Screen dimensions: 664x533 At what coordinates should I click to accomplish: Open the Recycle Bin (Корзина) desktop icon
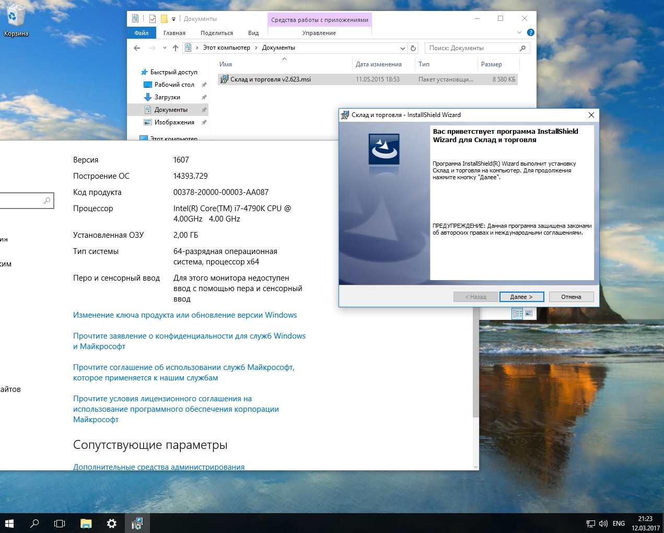coord(16,21)
